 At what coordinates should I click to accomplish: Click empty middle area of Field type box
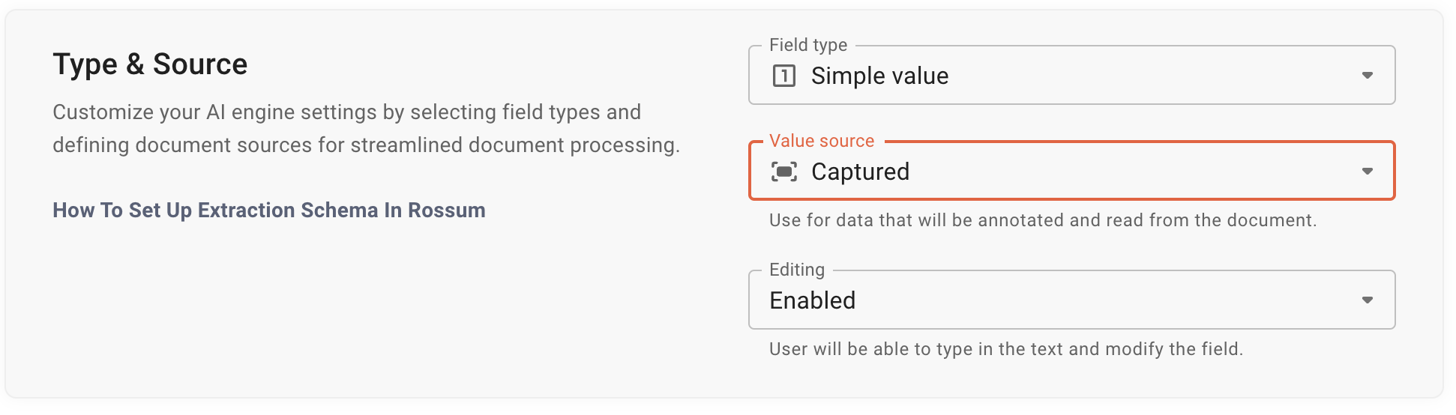[x=1155, y=76]
